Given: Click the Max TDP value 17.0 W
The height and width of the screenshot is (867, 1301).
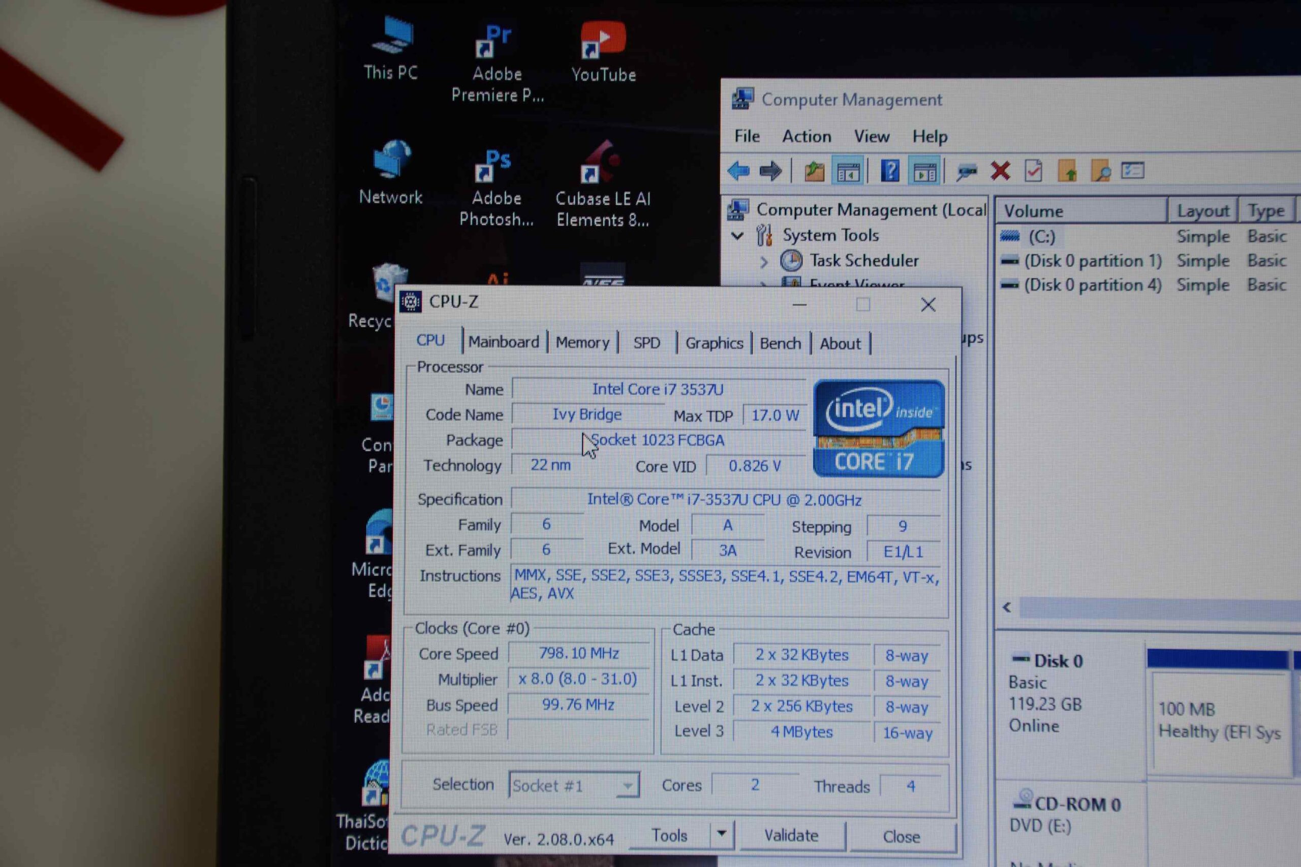Looking at the screenshot, I should pyautogui.click(x=775, y=415).
